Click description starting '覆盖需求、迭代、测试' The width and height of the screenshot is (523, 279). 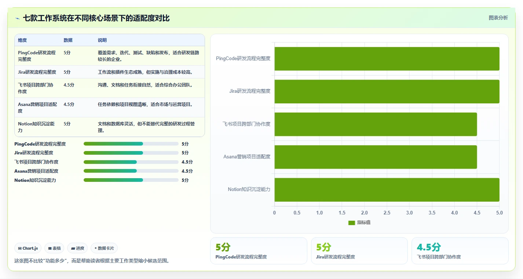point(149,56)
